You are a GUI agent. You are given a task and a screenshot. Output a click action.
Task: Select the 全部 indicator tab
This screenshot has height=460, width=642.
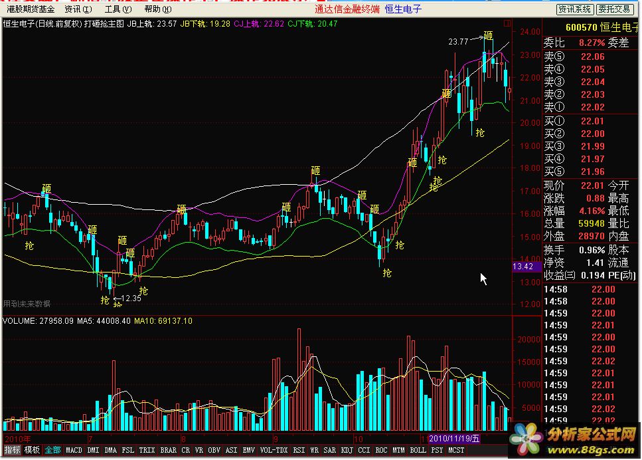52,450
